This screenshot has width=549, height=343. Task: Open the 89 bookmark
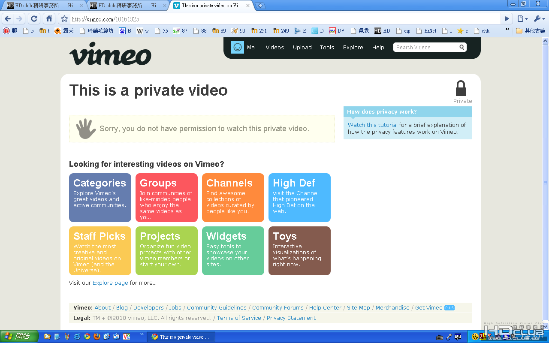click(219, 31)
